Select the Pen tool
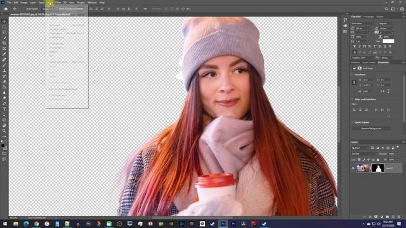This screenshot has width=406, height=228. [x=4, y=103]
